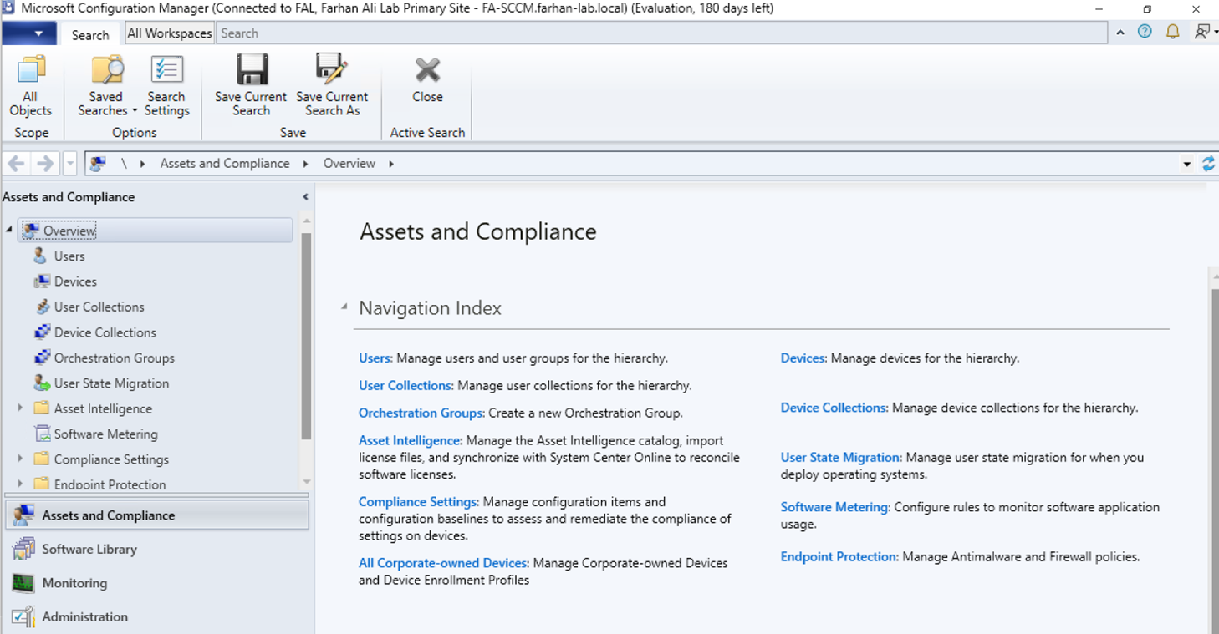Follow the All Corporate-owned Devices link
Screen dimensions: 1219x634
443,563
